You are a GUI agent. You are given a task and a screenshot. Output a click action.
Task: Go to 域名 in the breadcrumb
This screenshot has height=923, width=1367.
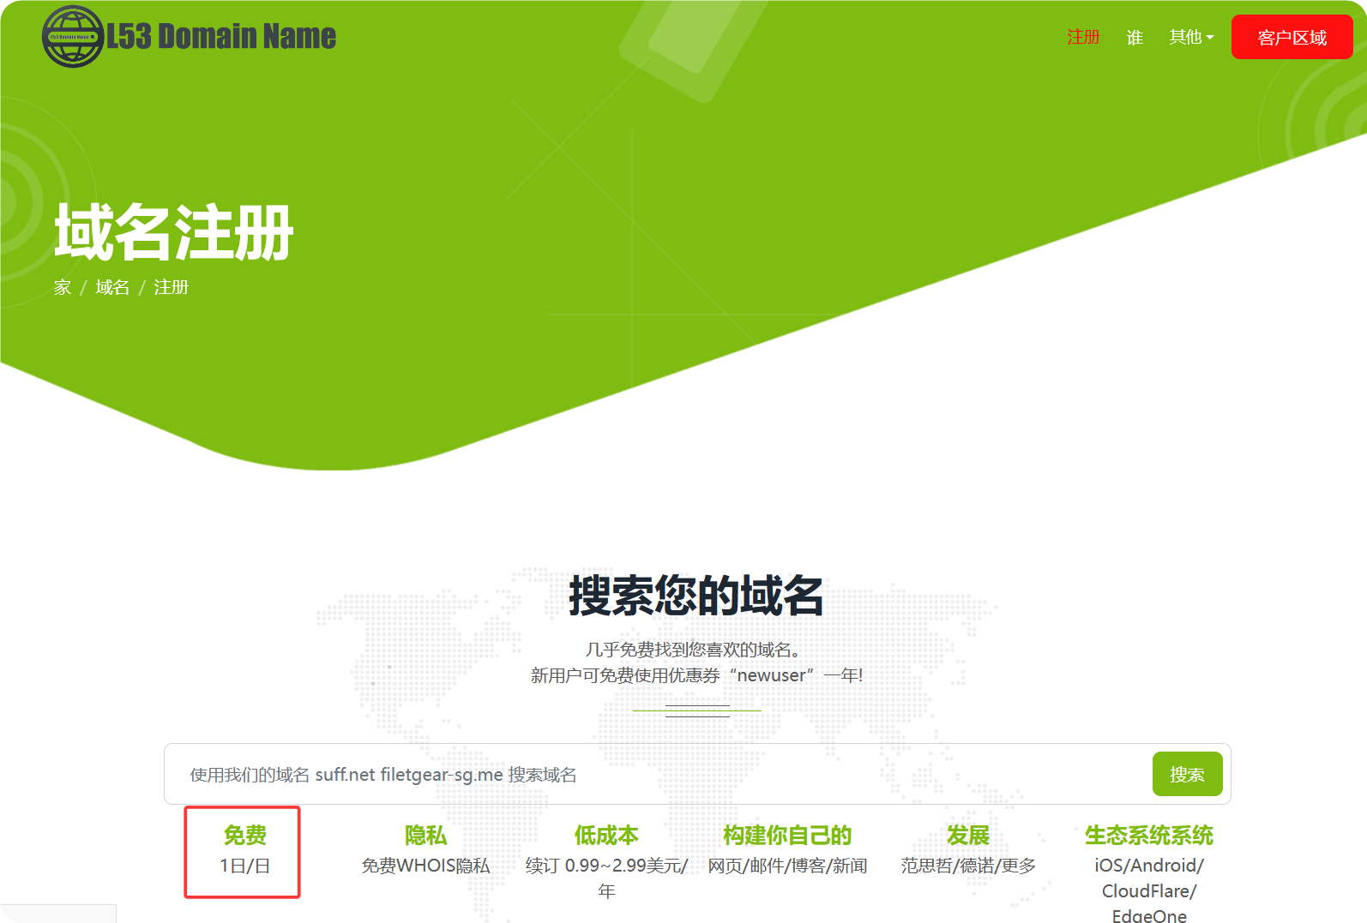[112, 287]
